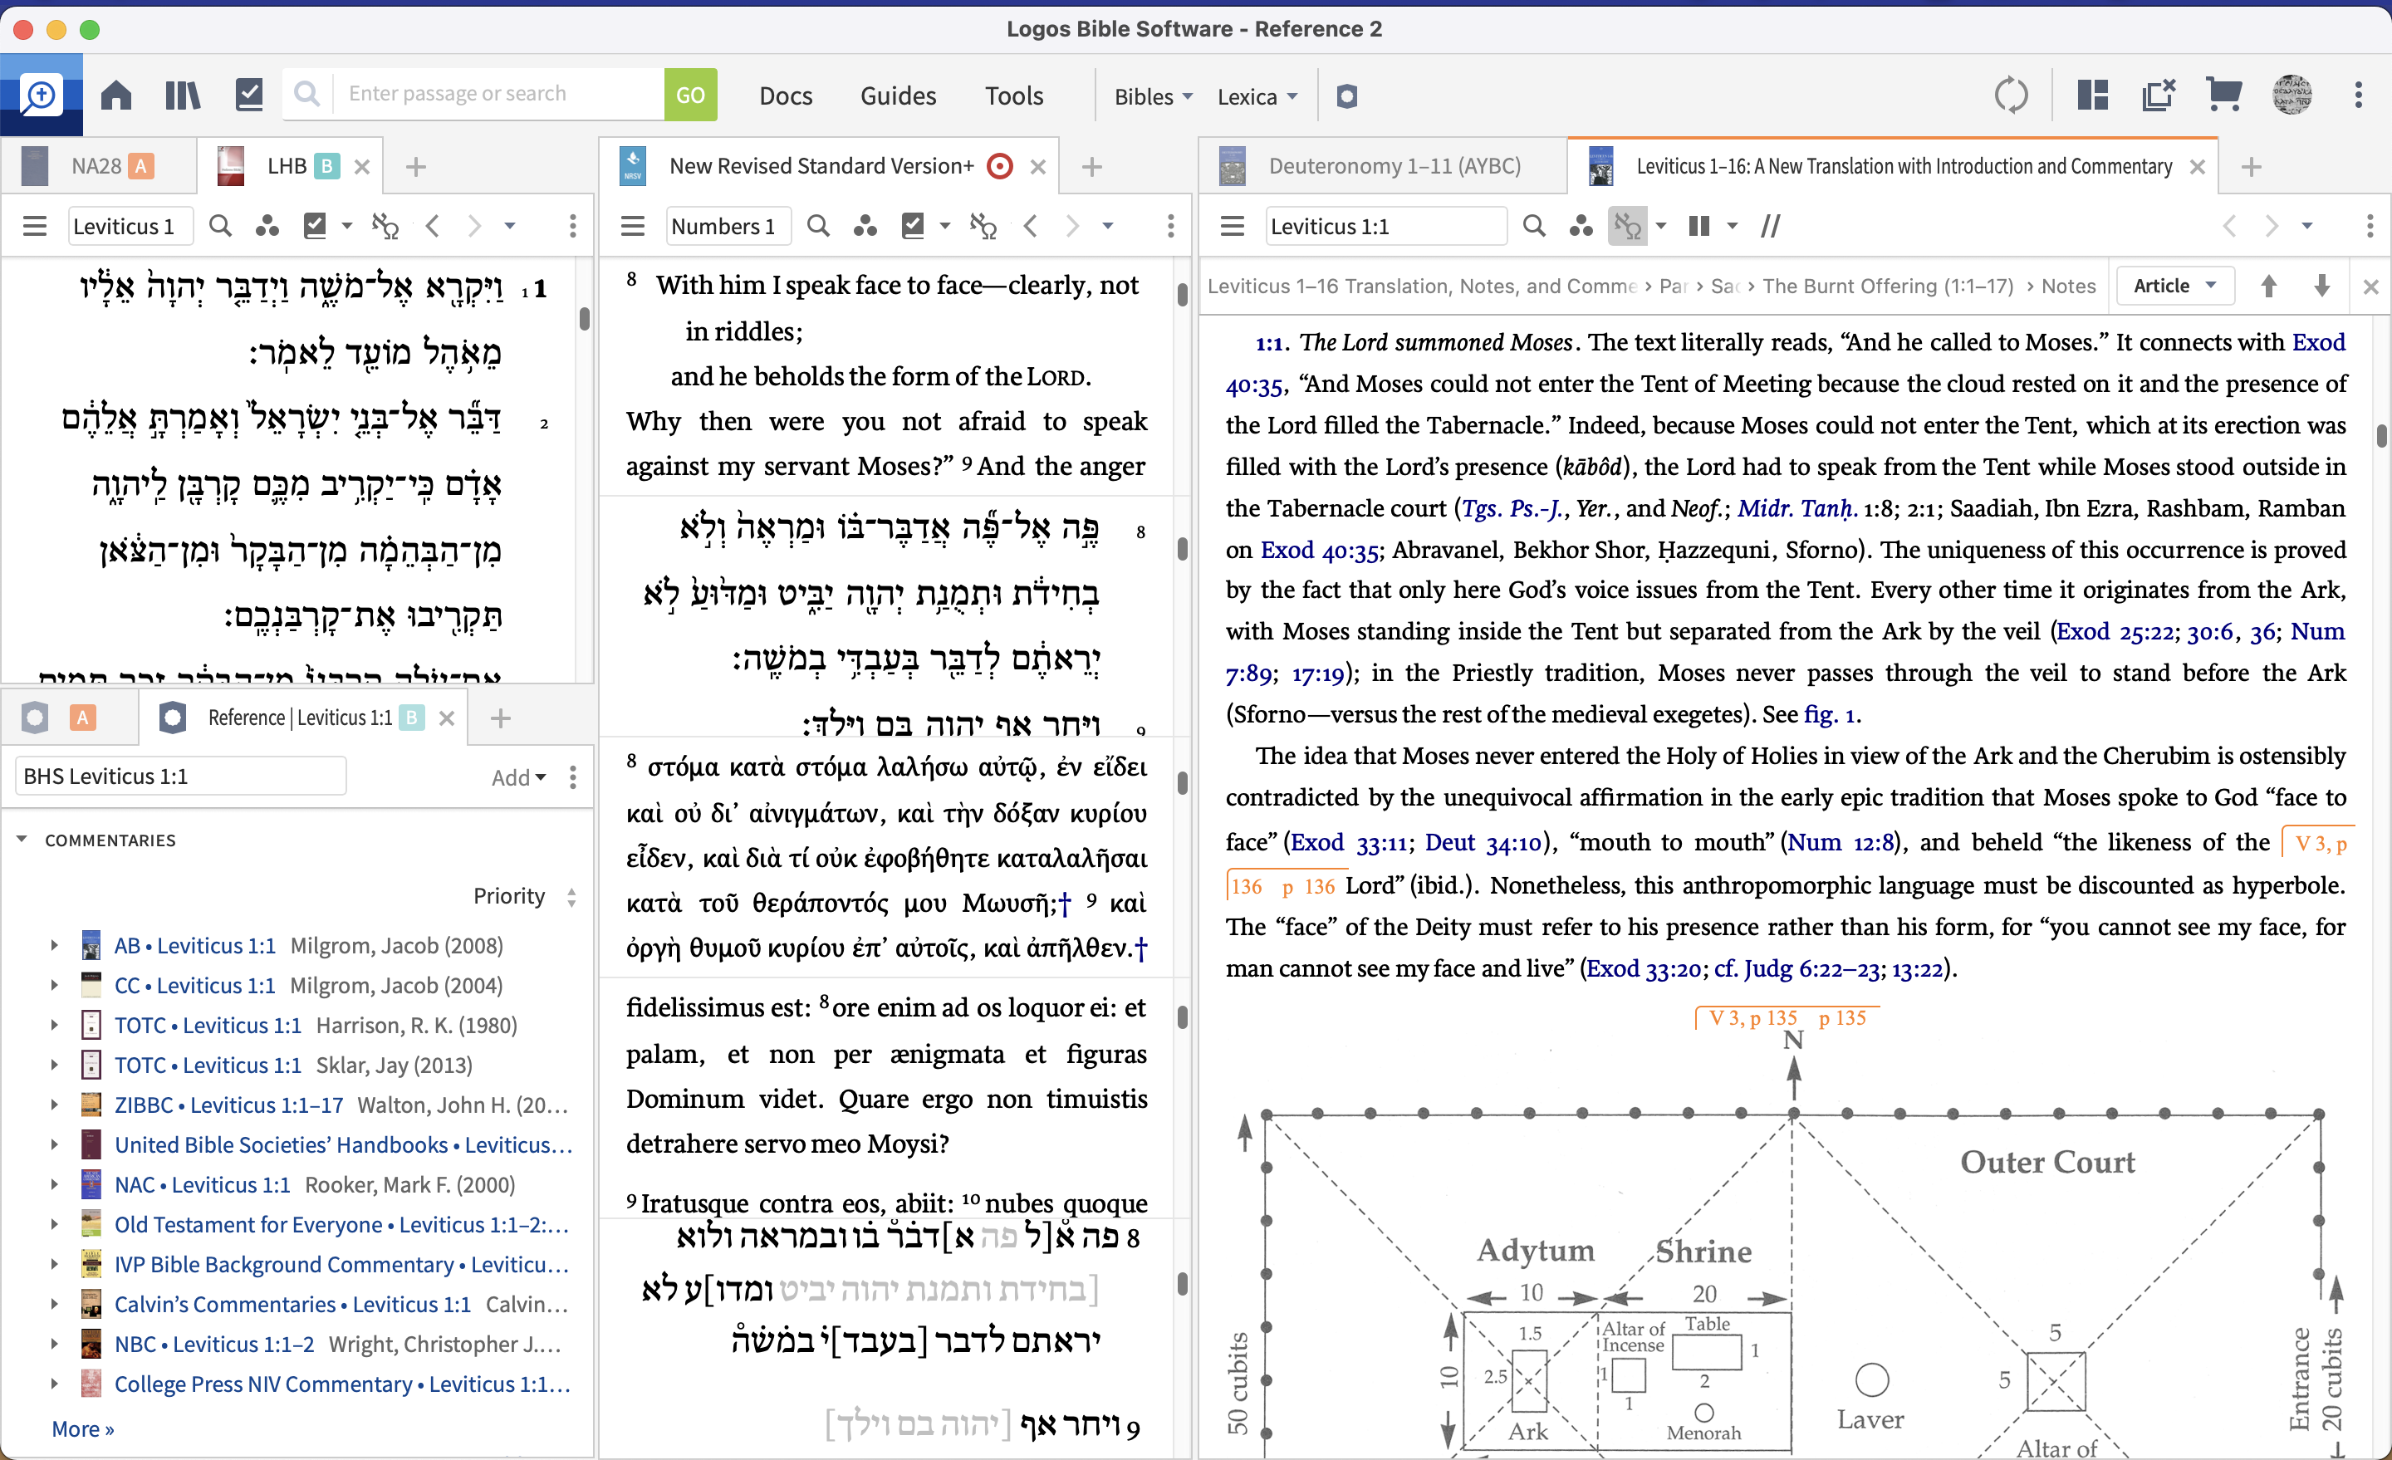The width and height of the screenshot is (2392, 1460).
Task: Click the Numbers 1 reference box
Action: pyautogui.click(x=728, y=226)
